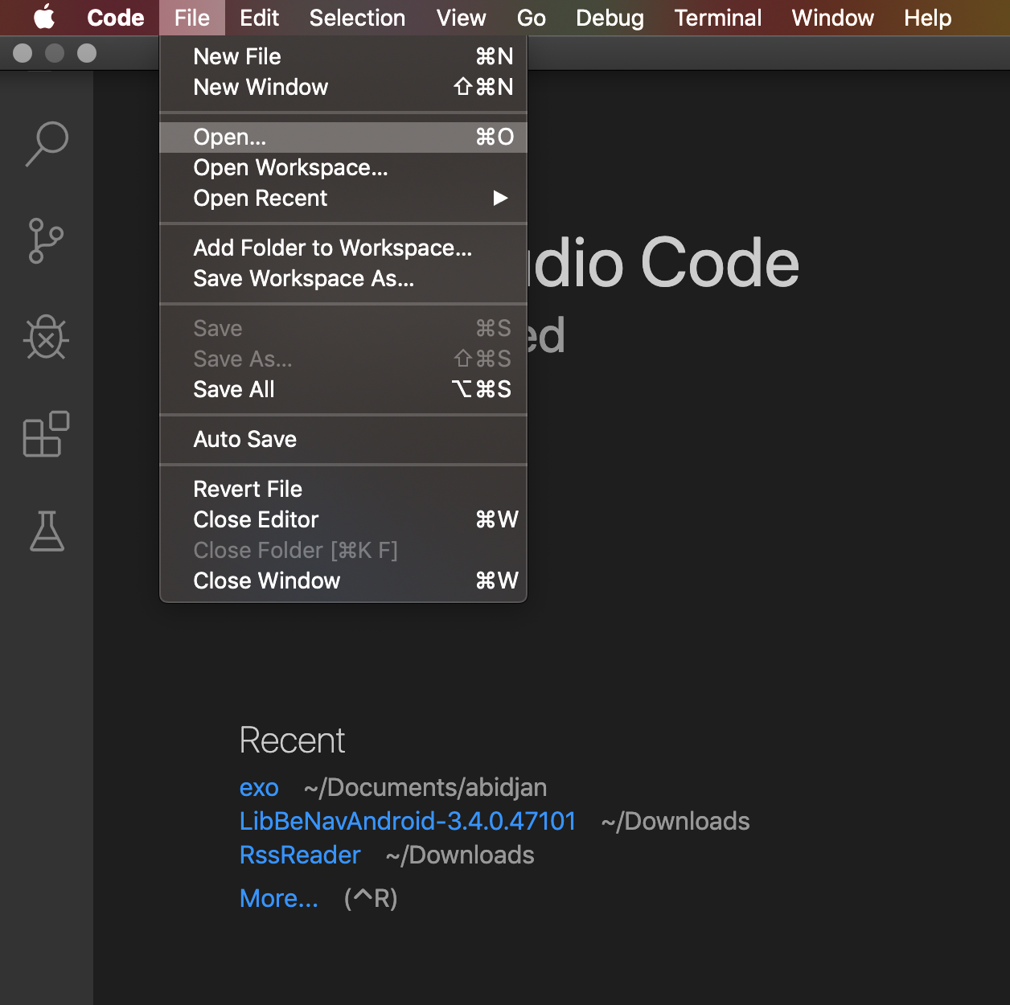Open the Search view in activity bar
1010x1005 pixels.
47,144
